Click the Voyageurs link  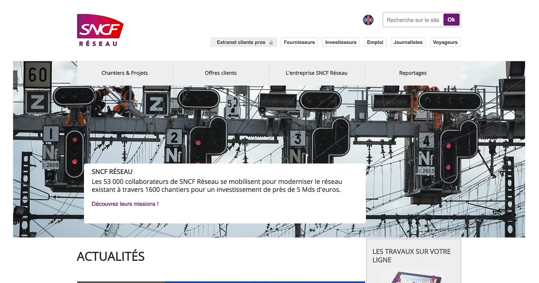click(x=445, y=42)
